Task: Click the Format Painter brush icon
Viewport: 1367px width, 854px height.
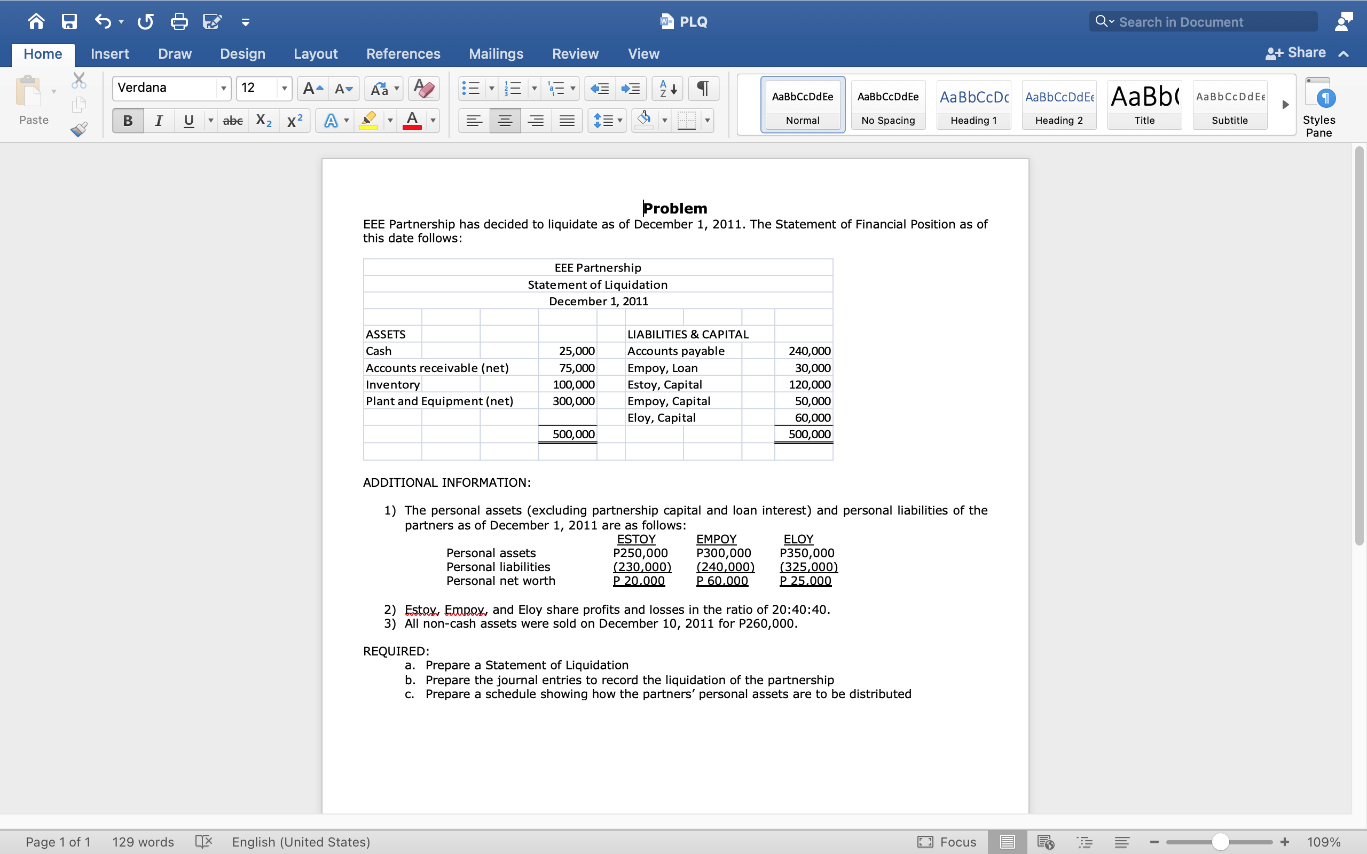Action: 78,129
